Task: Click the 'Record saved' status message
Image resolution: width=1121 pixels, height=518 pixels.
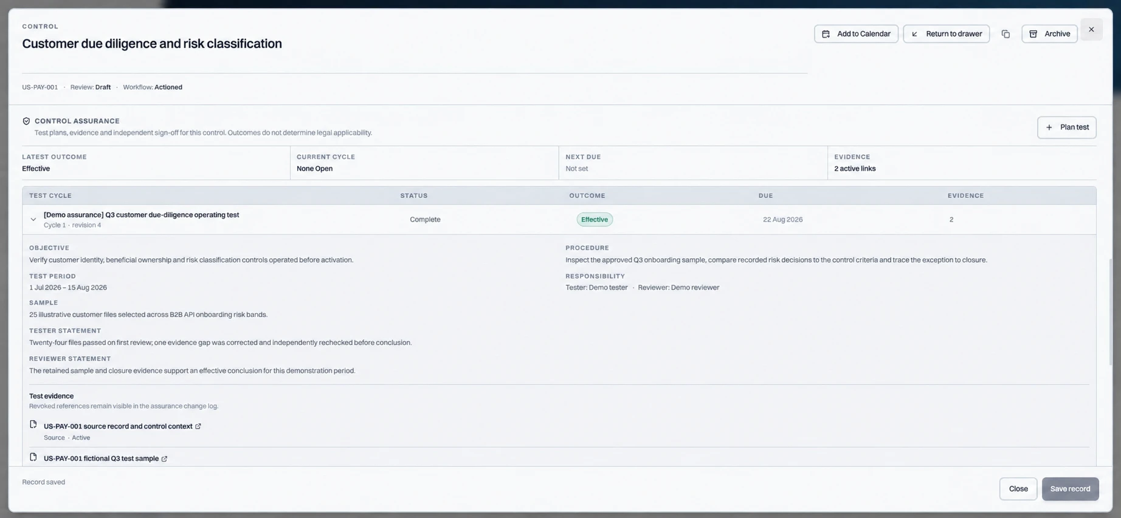Action: (43, 482)
